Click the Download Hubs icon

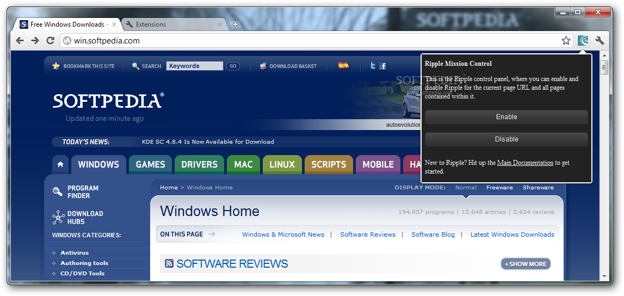[x=58, y=218]
